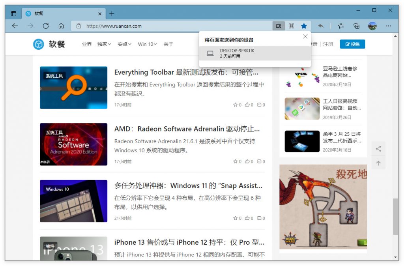
Task: Expand the 安卓 navigation dropdown
Action: 124,44
